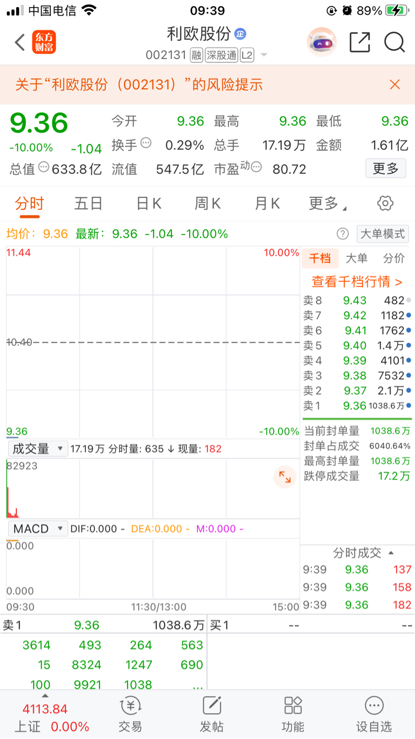Tap the 最高封单量 1038.6万 row
This screenshot has height=739, width=415.
[357, 461]
